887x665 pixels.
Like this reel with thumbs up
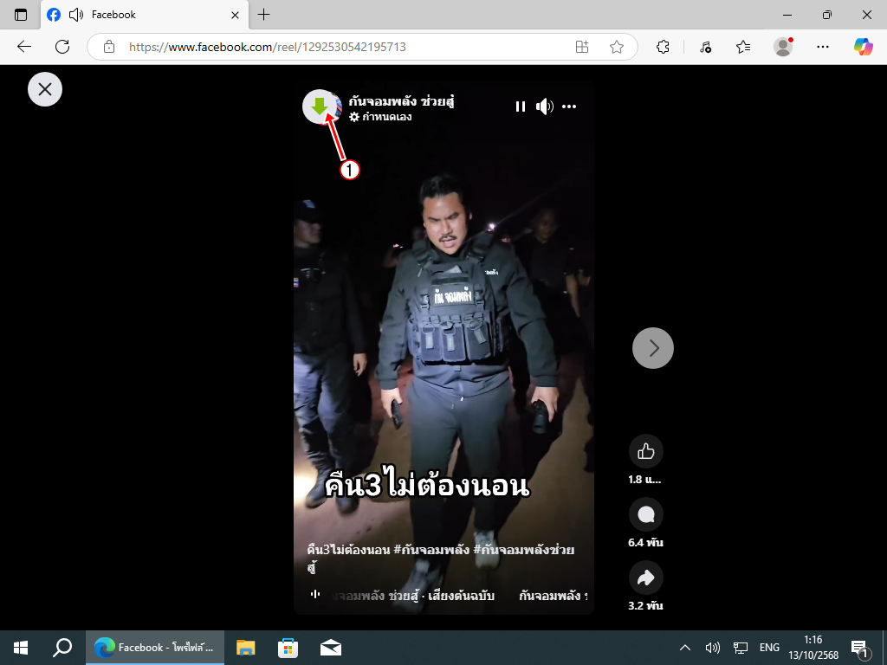(x=645, y=451)
